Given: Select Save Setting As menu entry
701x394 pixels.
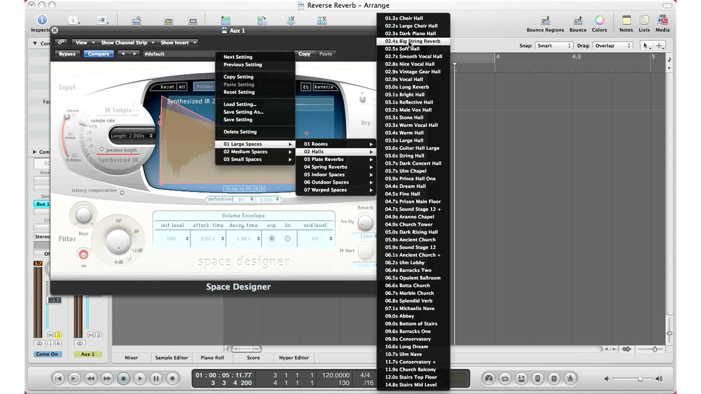Looking at the screenshot, I should click(255, 112).
